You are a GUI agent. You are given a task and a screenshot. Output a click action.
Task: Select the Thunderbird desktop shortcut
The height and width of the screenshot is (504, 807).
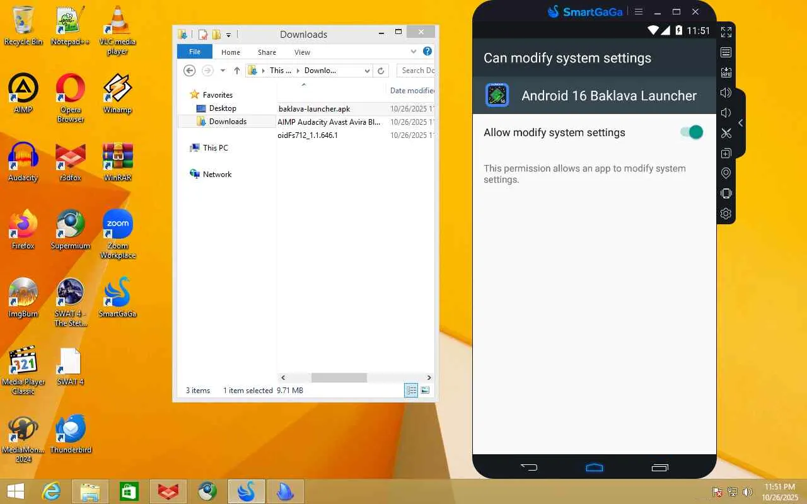pos(71,434)
